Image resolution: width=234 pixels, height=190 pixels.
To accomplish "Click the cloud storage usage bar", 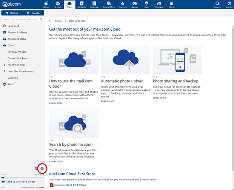I will (23, 178).
